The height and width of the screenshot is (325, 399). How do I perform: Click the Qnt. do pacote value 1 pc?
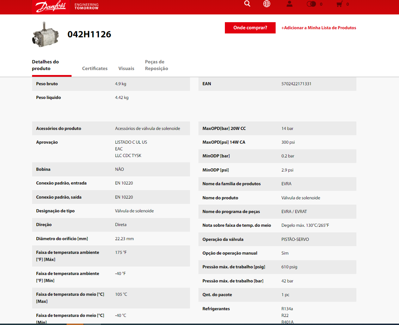(x=285, y=295)
